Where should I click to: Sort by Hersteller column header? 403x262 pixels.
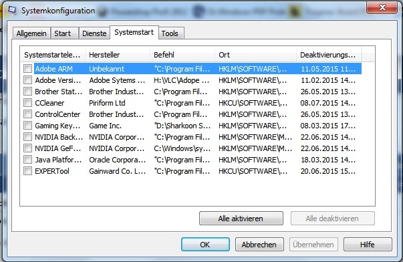118,55
